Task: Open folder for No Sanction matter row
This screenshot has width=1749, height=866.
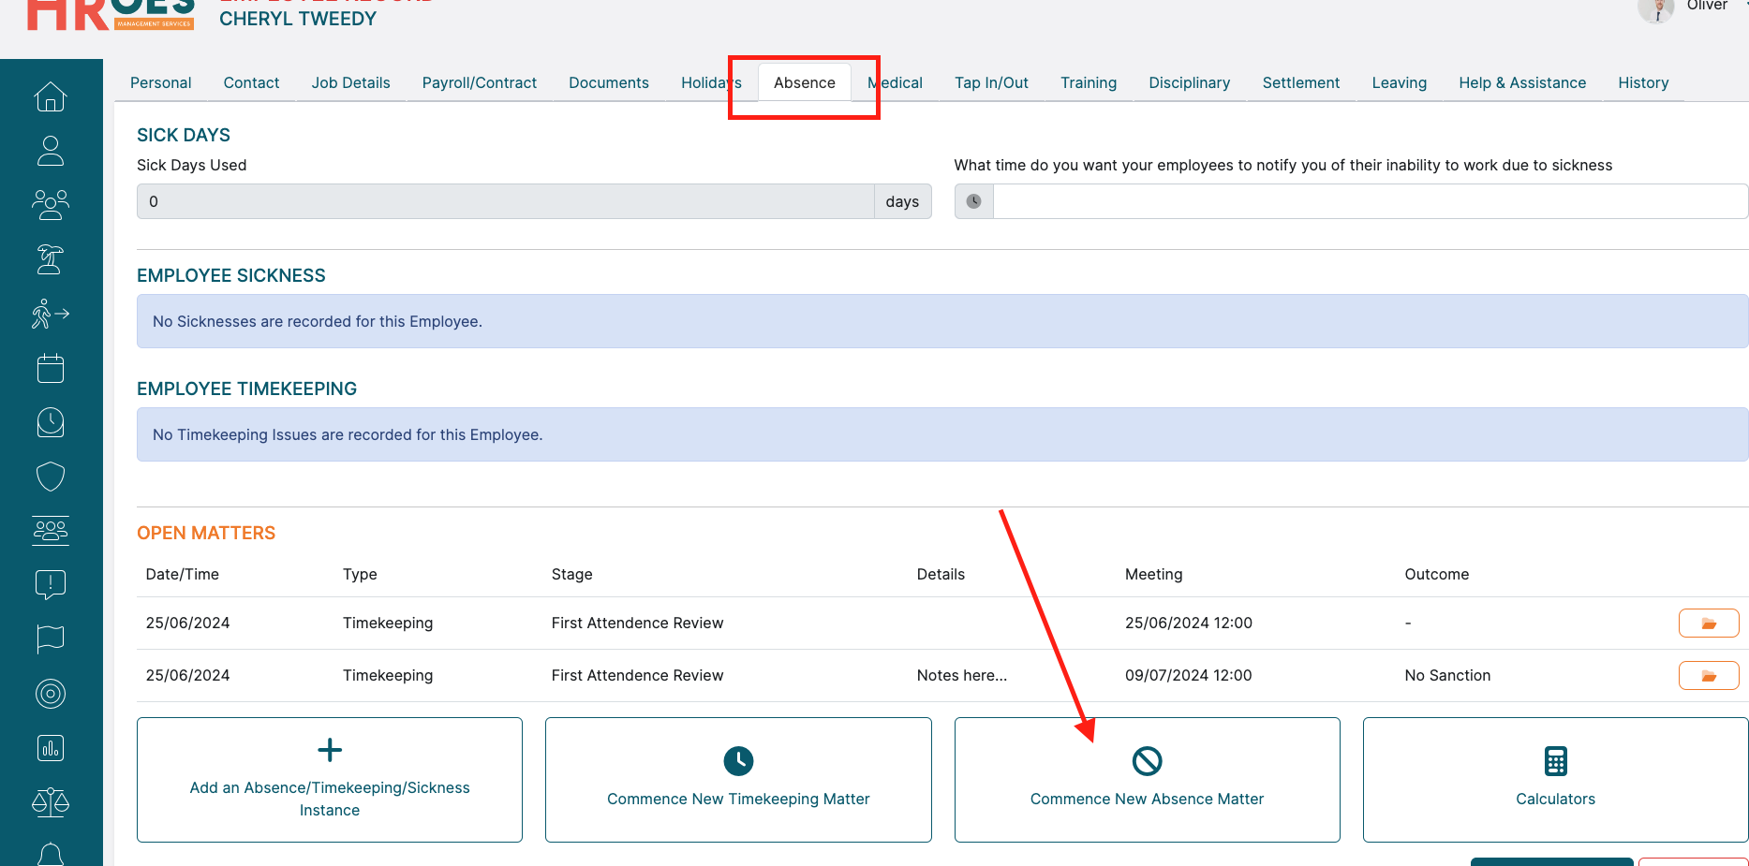Action: [1708, 676]
